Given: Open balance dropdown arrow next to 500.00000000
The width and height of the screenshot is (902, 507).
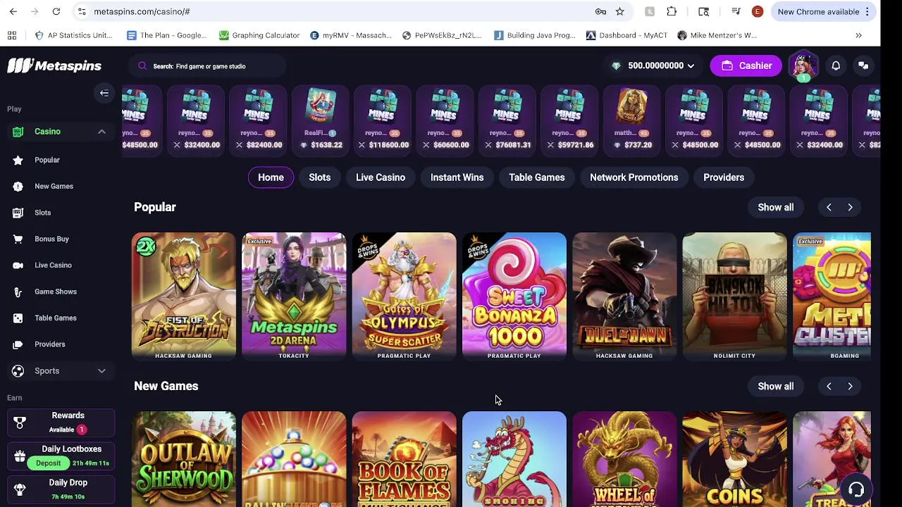Looking at the screenshot, I should click(x=691, y=65).
